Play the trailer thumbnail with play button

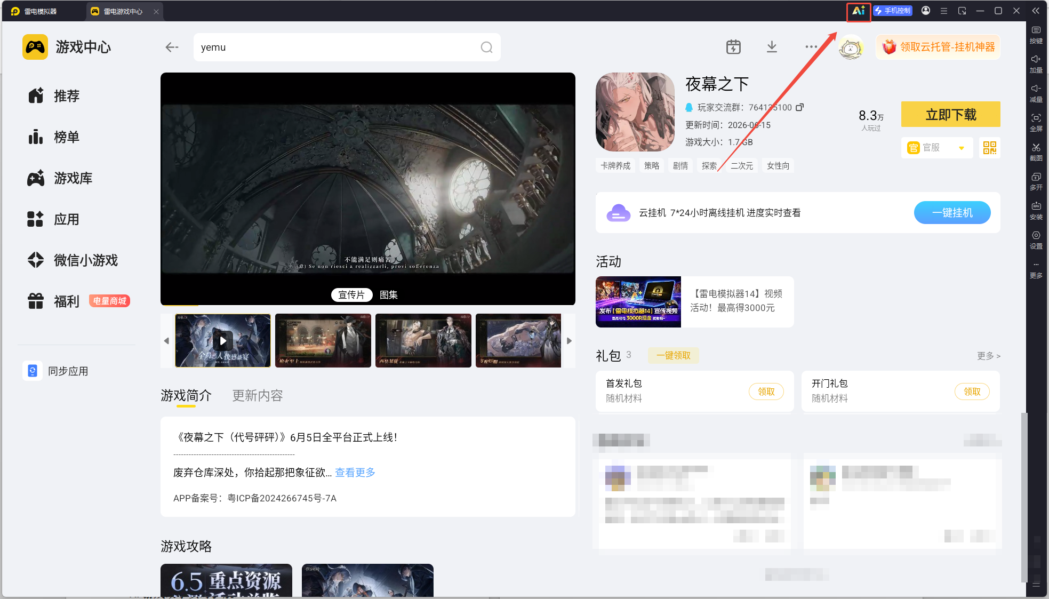(x=223, y=340)
